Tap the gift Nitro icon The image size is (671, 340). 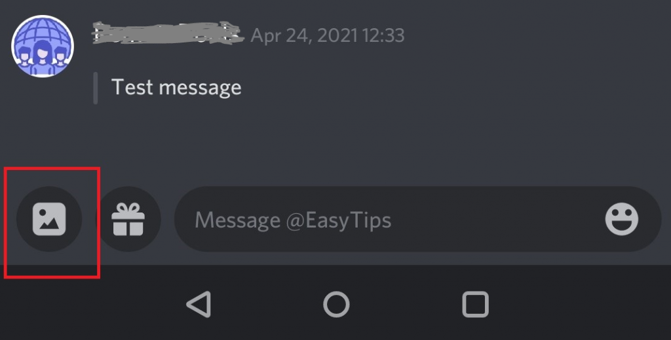click(x=128, y=219)
